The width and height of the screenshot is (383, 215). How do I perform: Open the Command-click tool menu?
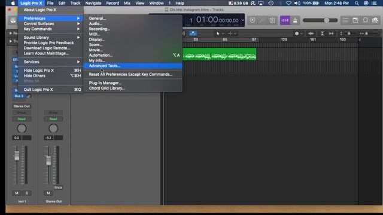(x=232, y=33)
